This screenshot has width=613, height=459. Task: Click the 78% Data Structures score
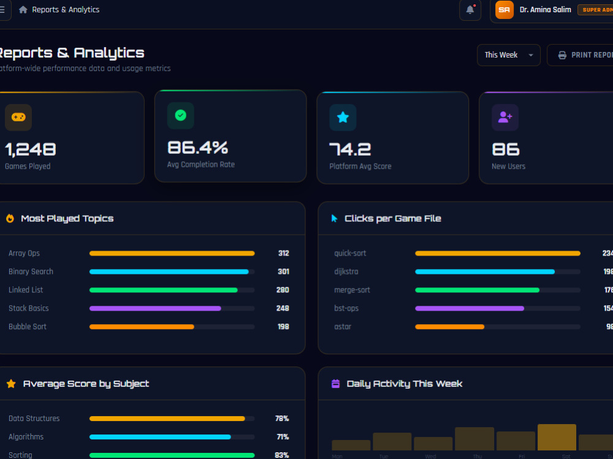pyautogui.click(x=282, y=419)
